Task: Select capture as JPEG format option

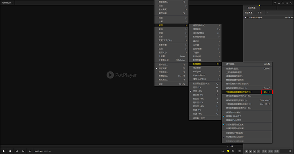Action: pyautogui.click(x=247, y=116)
